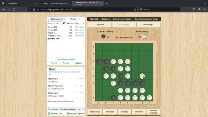Start a game with 'Новая игра'
This screenshot has height=117, width=208.
click(148, 25)
